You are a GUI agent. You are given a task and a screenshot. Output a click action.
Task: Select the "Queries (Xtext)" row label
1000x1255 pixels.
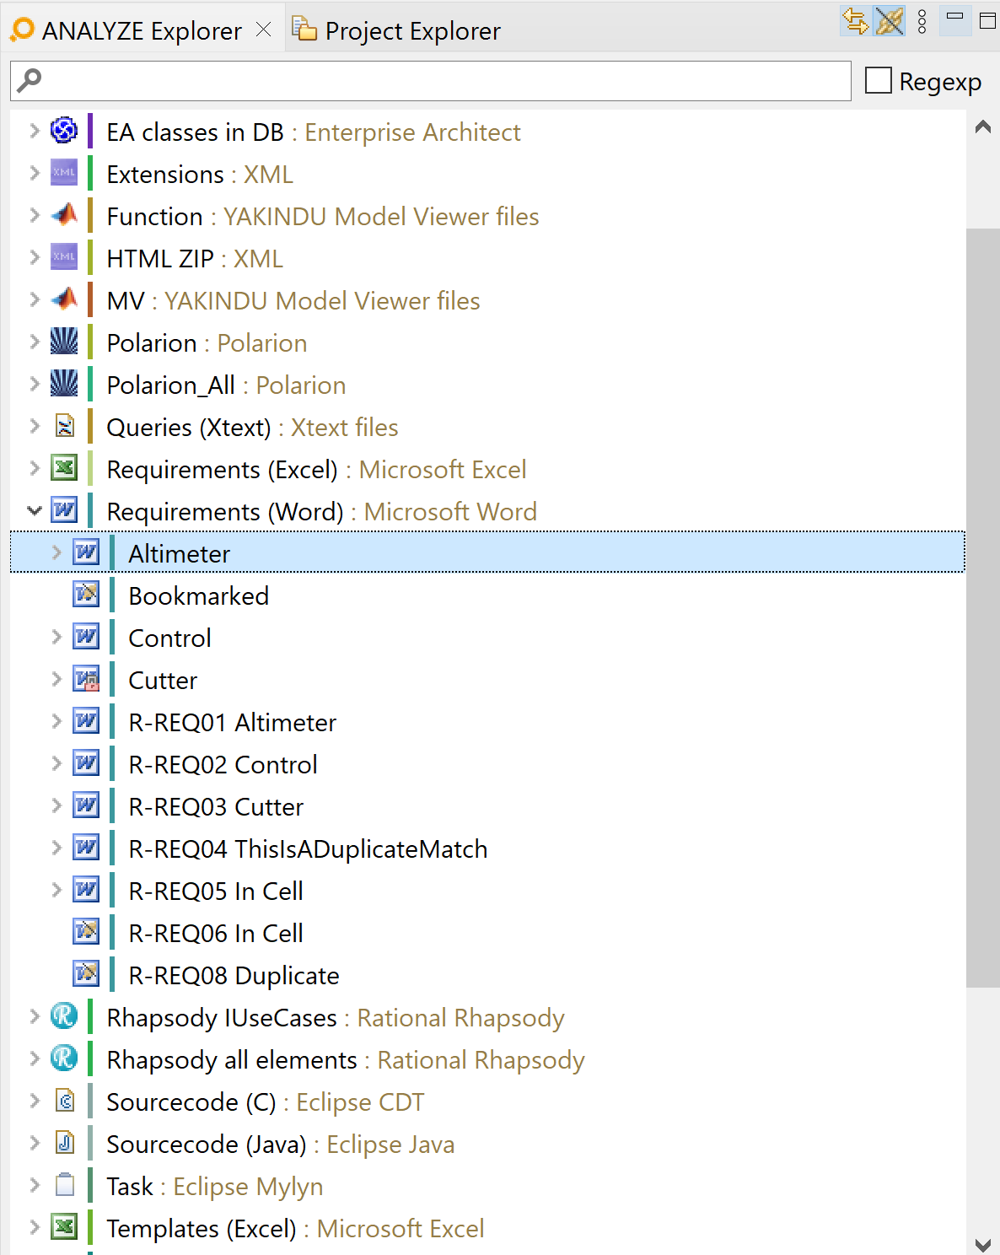(x=189, y=428)
